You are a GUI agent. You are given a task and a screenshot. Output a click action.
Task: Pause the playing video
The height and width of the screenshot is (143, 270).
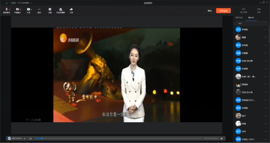[31, 138]
